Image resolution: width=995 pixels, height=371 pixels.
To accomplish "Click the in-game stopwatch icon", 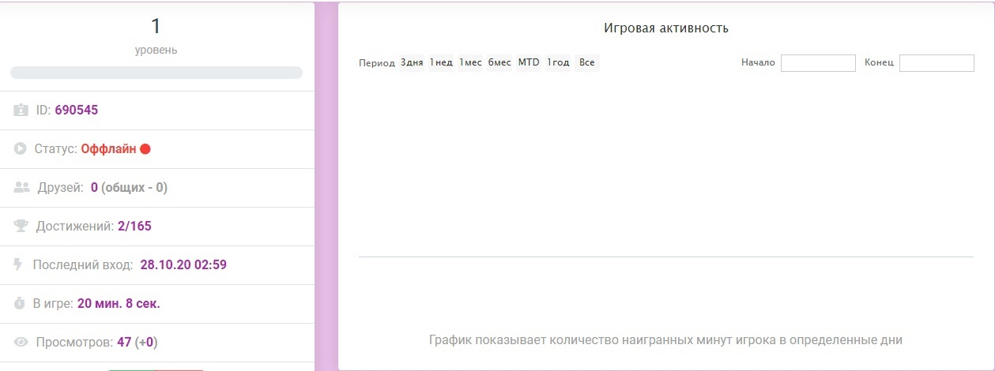I will [21, 303].
